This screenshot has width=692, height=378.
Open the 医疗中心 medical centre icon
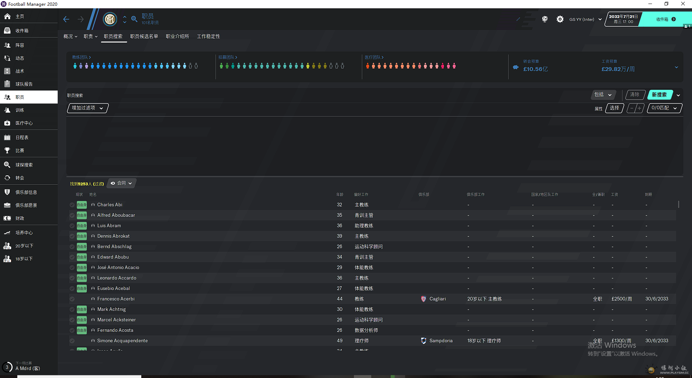[x=7, y=123]
